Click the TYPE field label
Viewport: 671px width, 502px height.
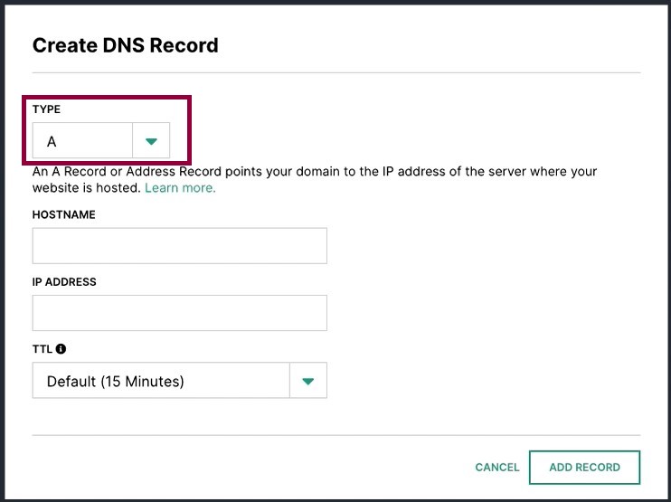46,109
